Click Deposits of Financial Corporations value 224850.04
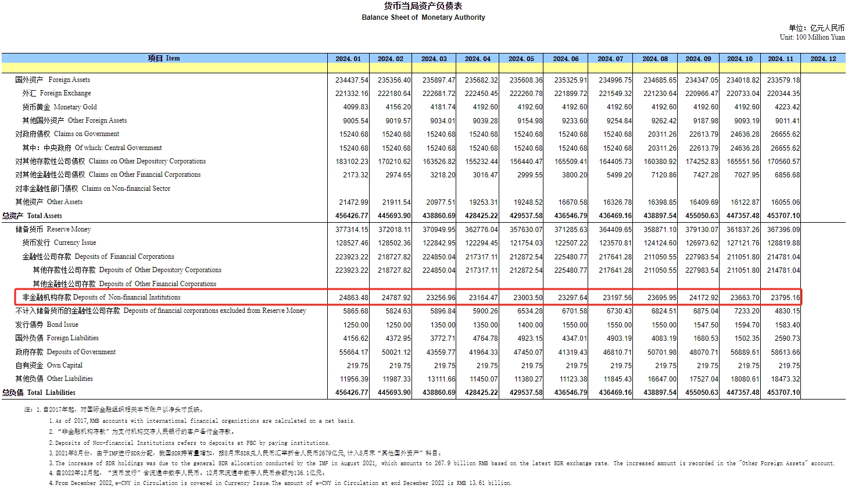The width and height of the screenshot is (848, 492). click(x=439, y=256)
